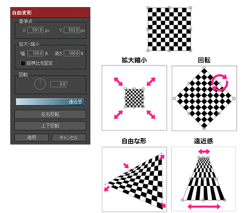Click the rotation degrees input field
The height and width of the screenshot is (213, 248).
[58, 84]
